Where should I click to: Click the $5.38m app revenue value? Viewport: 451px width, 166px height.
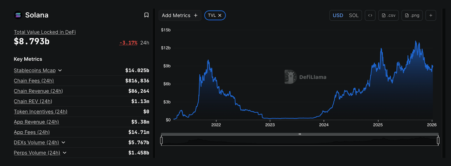(x=140, y=122)
